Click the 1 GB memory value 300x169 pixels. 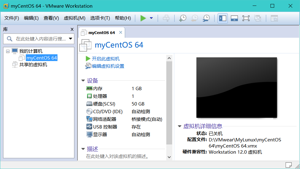click(x=136, y=89)
